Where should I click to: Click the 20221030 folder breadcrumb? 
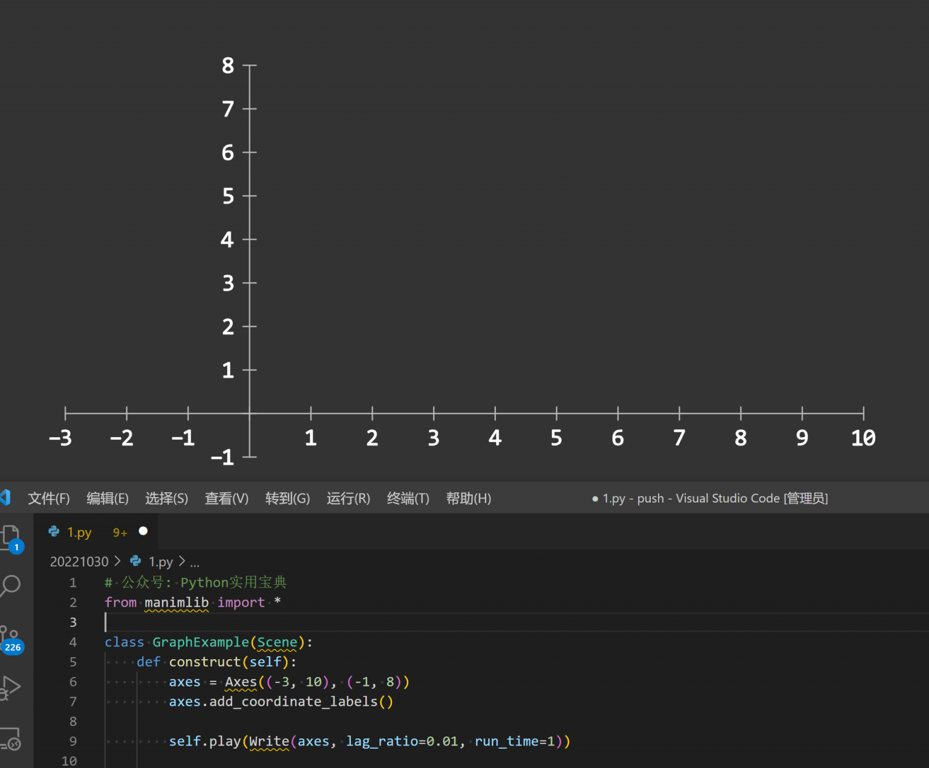pos(79,561)
